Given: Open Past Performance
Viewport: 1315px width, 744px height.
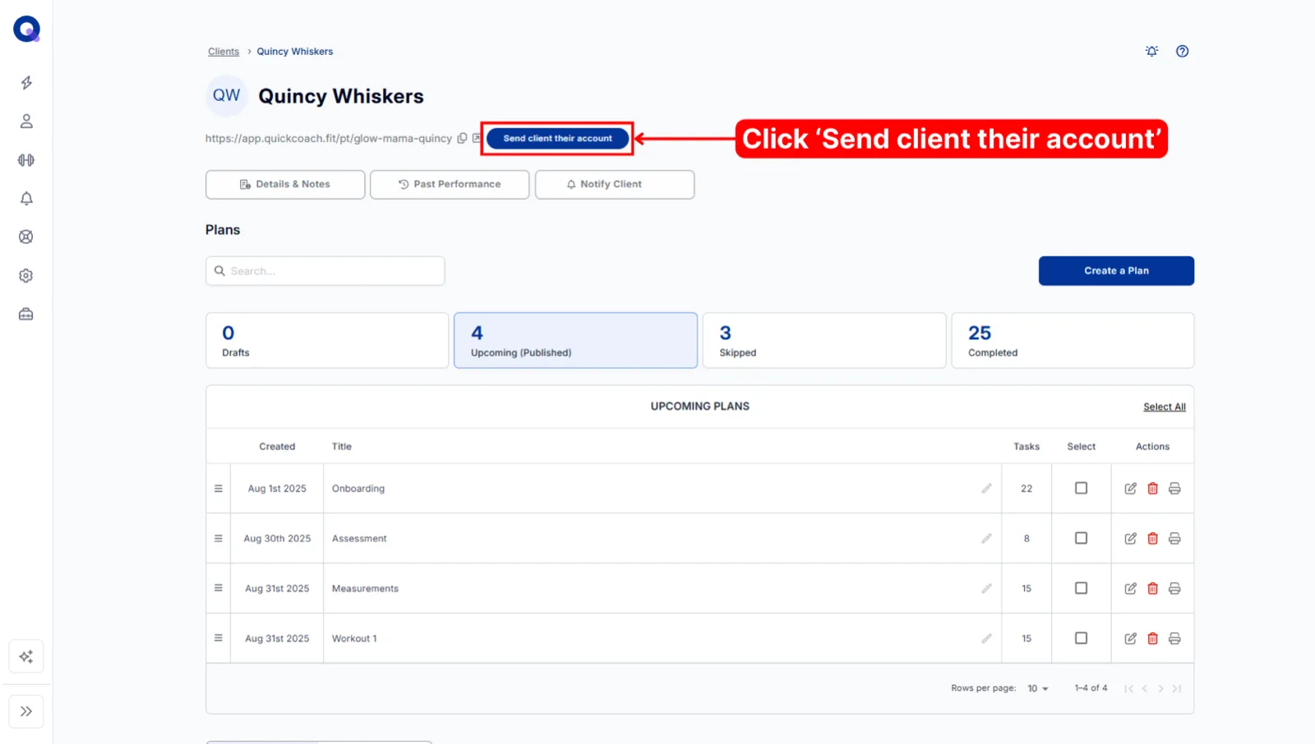Looking at the screenshot, I should click(450, 185).
